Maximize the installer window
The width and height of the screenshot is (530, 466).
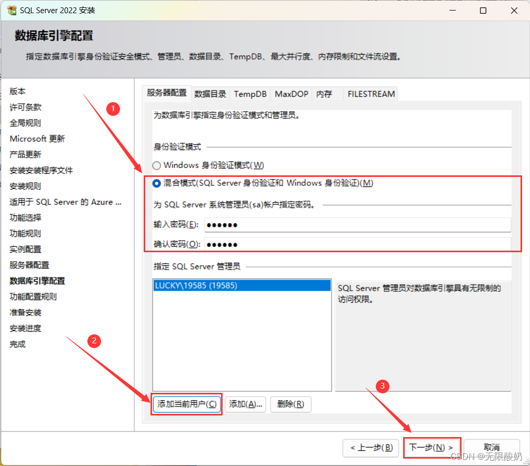pos(483,11)
